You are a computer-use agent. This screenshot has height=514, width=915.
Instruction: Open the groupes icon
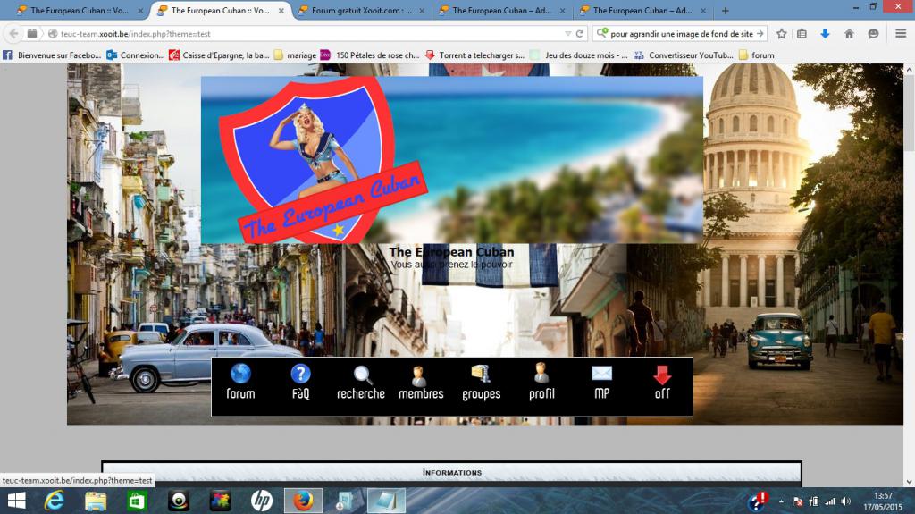(x=481, y=374)
